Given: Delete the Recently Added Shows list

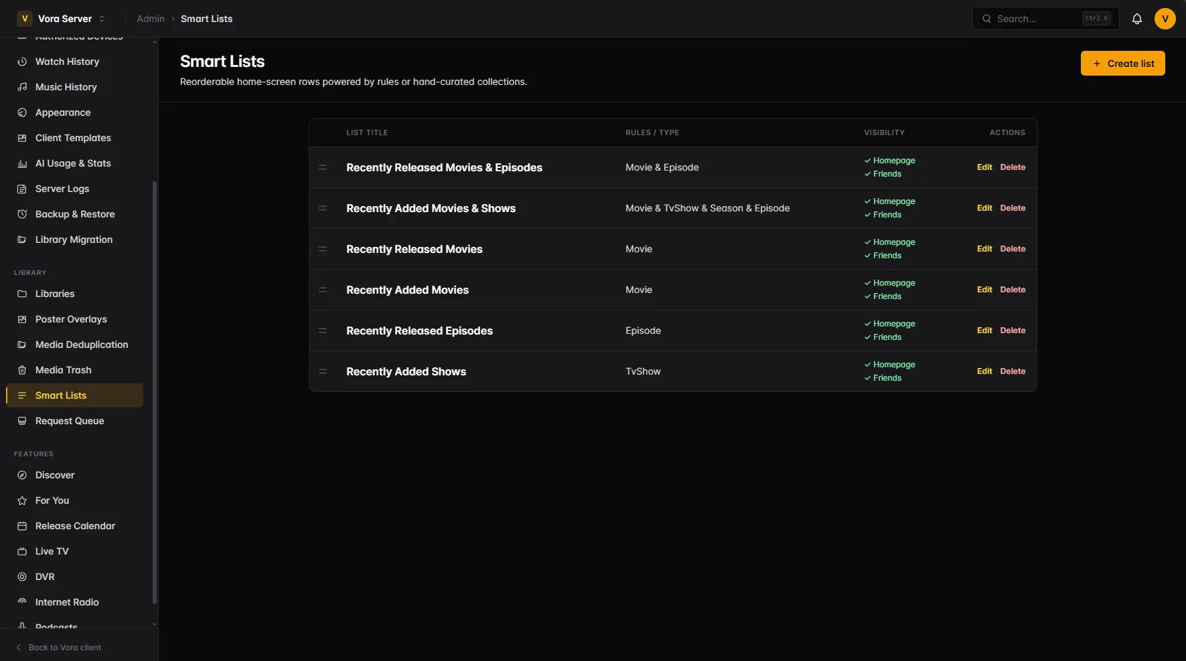Looking at the screenshot, I should click(x=1013, y=371).
